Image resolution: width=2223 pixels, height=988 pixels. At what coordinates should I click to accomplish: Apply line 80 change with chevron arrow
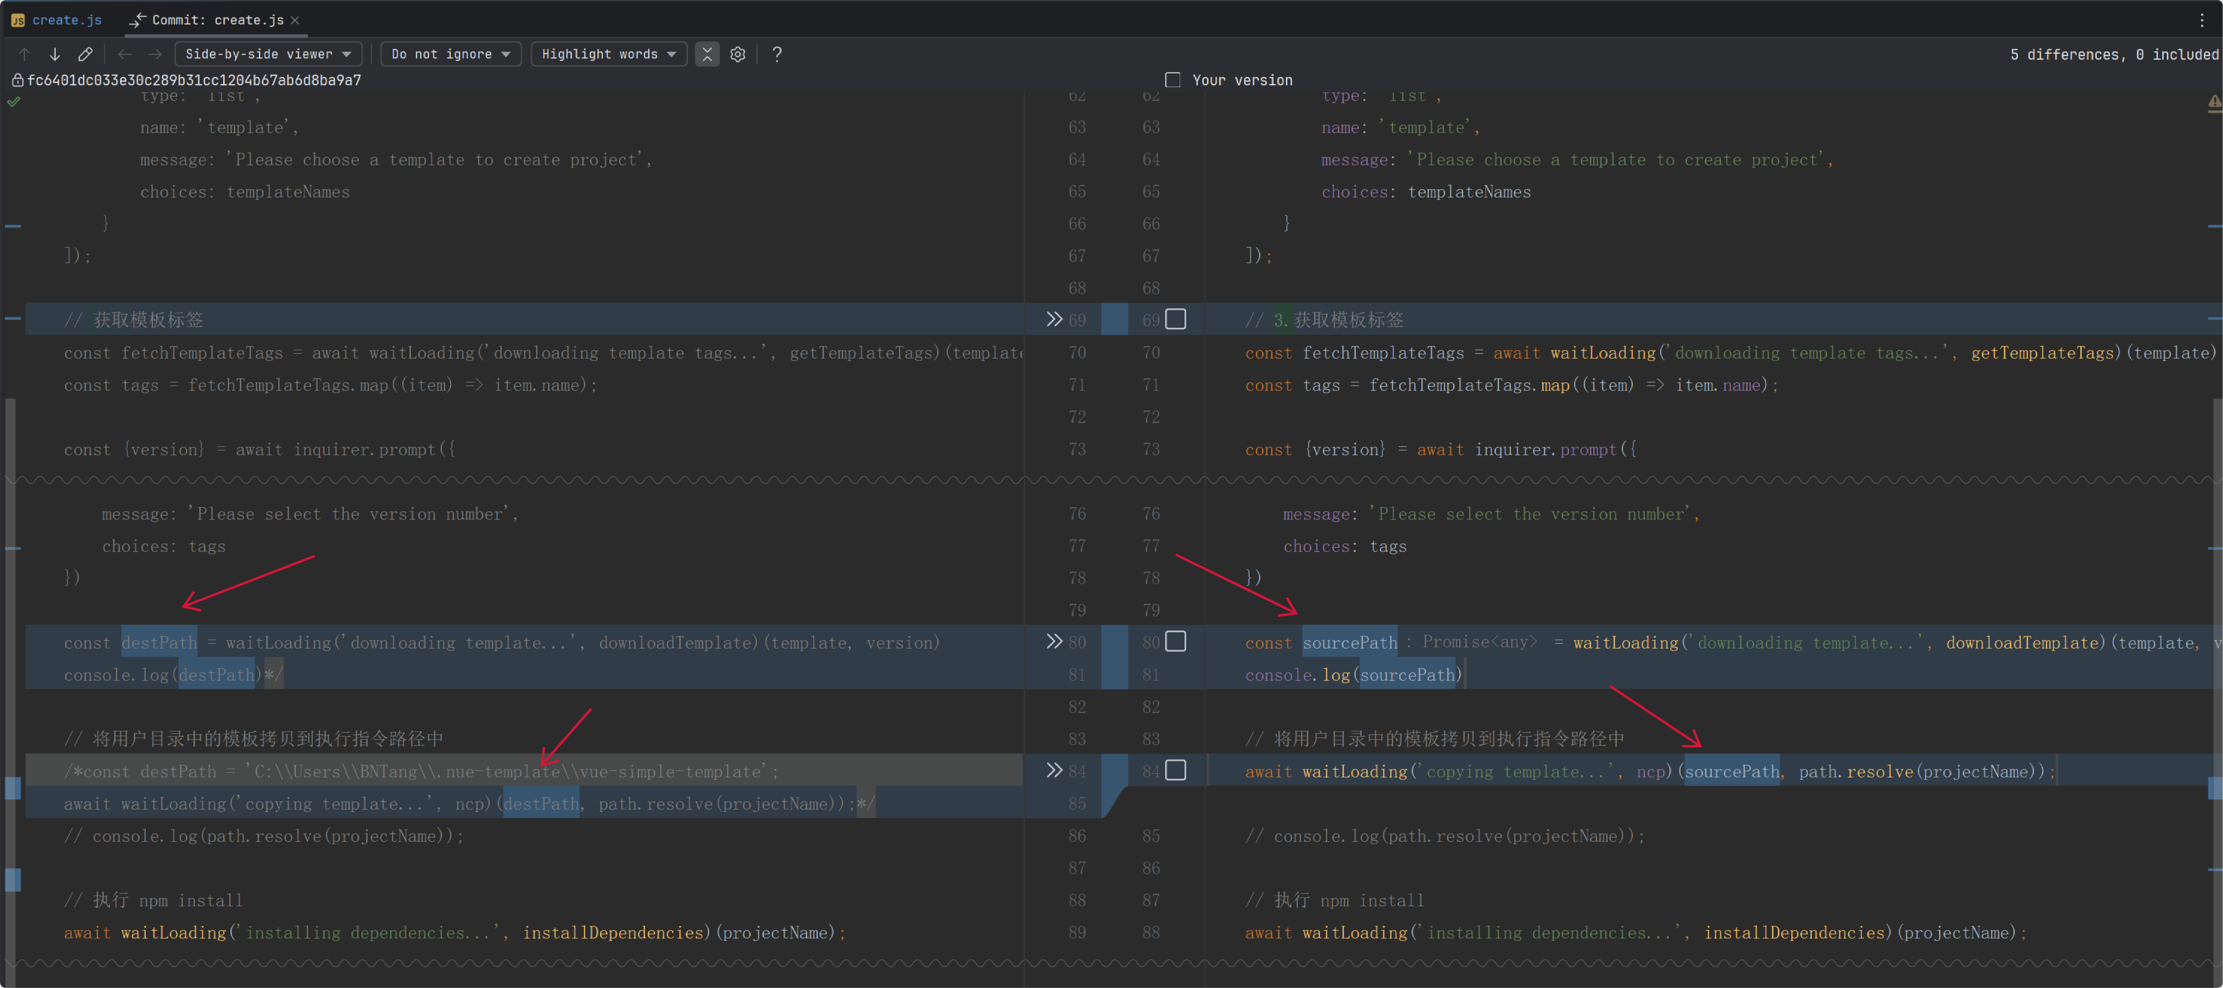tap(1054, 642)
